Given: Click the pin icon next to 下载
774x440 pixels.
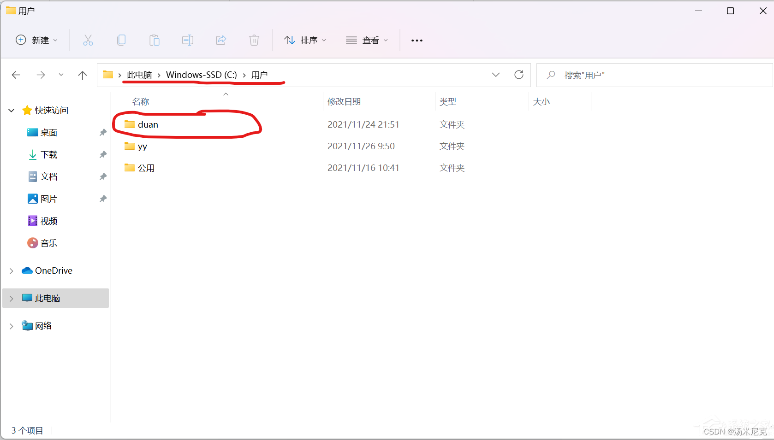Looking at the screenshot, I should (x=103, y=155).
